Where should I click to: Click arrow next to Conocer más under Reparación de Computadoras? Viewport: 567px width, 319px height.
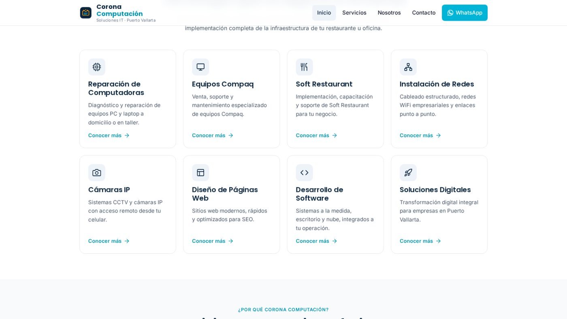127,135
